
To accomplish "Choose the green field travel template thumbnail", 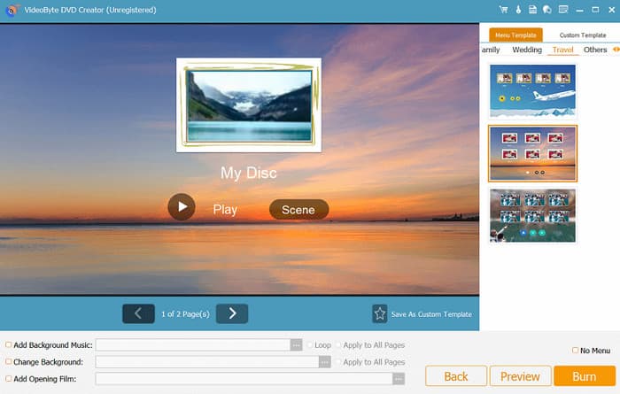I will click(532, 215).
